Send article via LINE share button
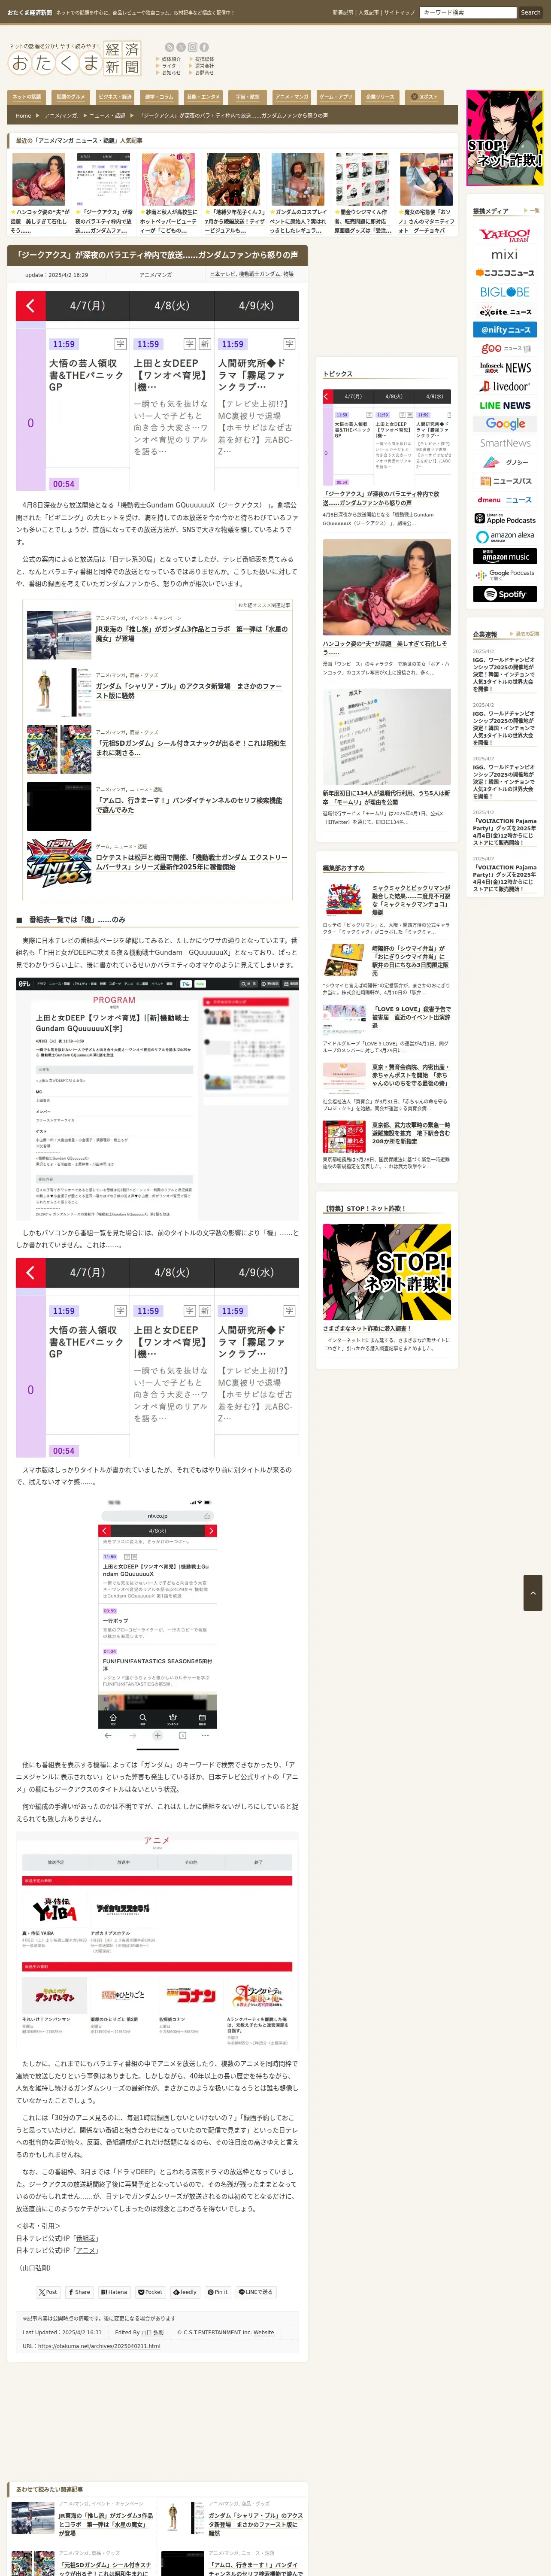 [x=256, y=2292]
